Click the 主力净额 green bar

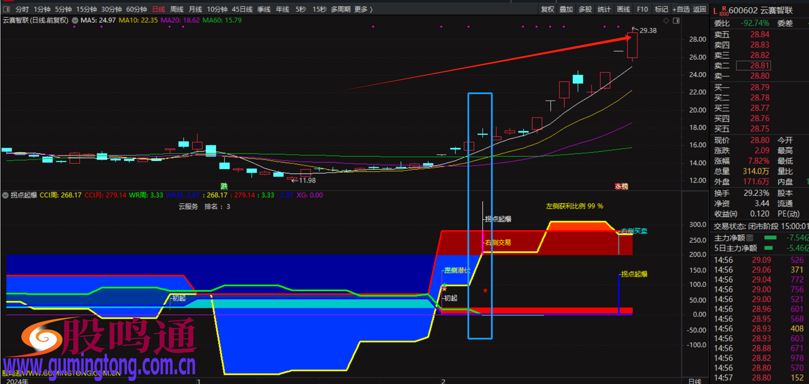click(770, 238)
